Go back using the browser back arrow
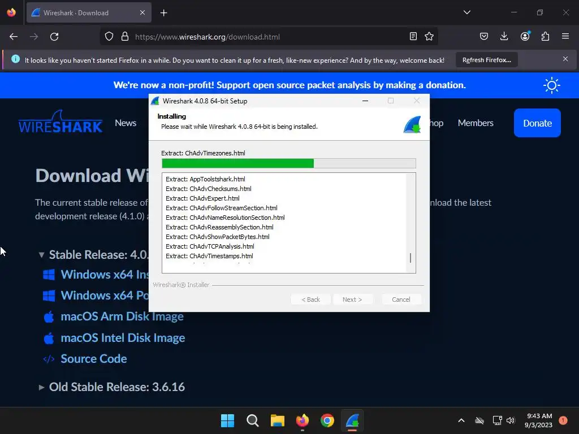The image size is (579, 434). [14, 37]
